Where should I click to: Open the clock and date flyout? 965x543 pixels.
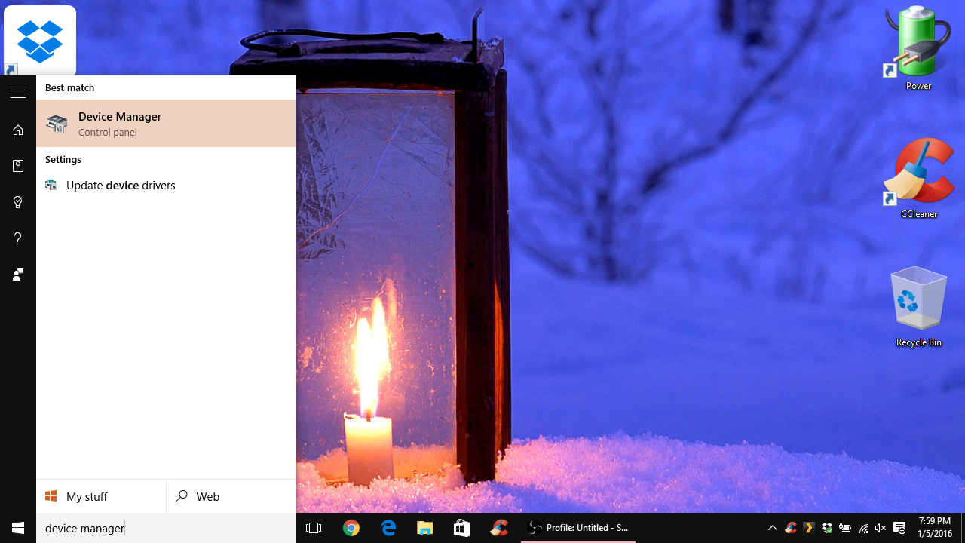click(x=935, y=528)
